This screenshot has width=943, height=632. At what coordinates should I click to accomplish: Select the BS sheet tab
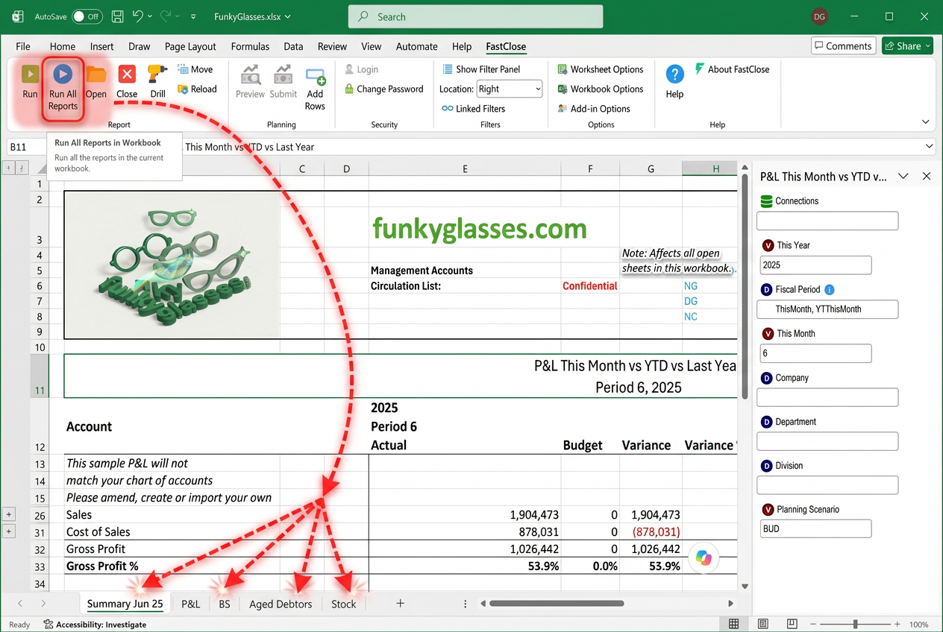point(225,604)
